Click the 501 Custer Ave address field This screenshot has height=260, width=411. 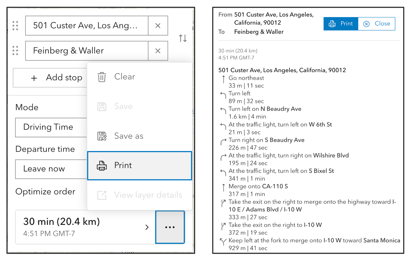pyautogui.click(x=87, y=25)
